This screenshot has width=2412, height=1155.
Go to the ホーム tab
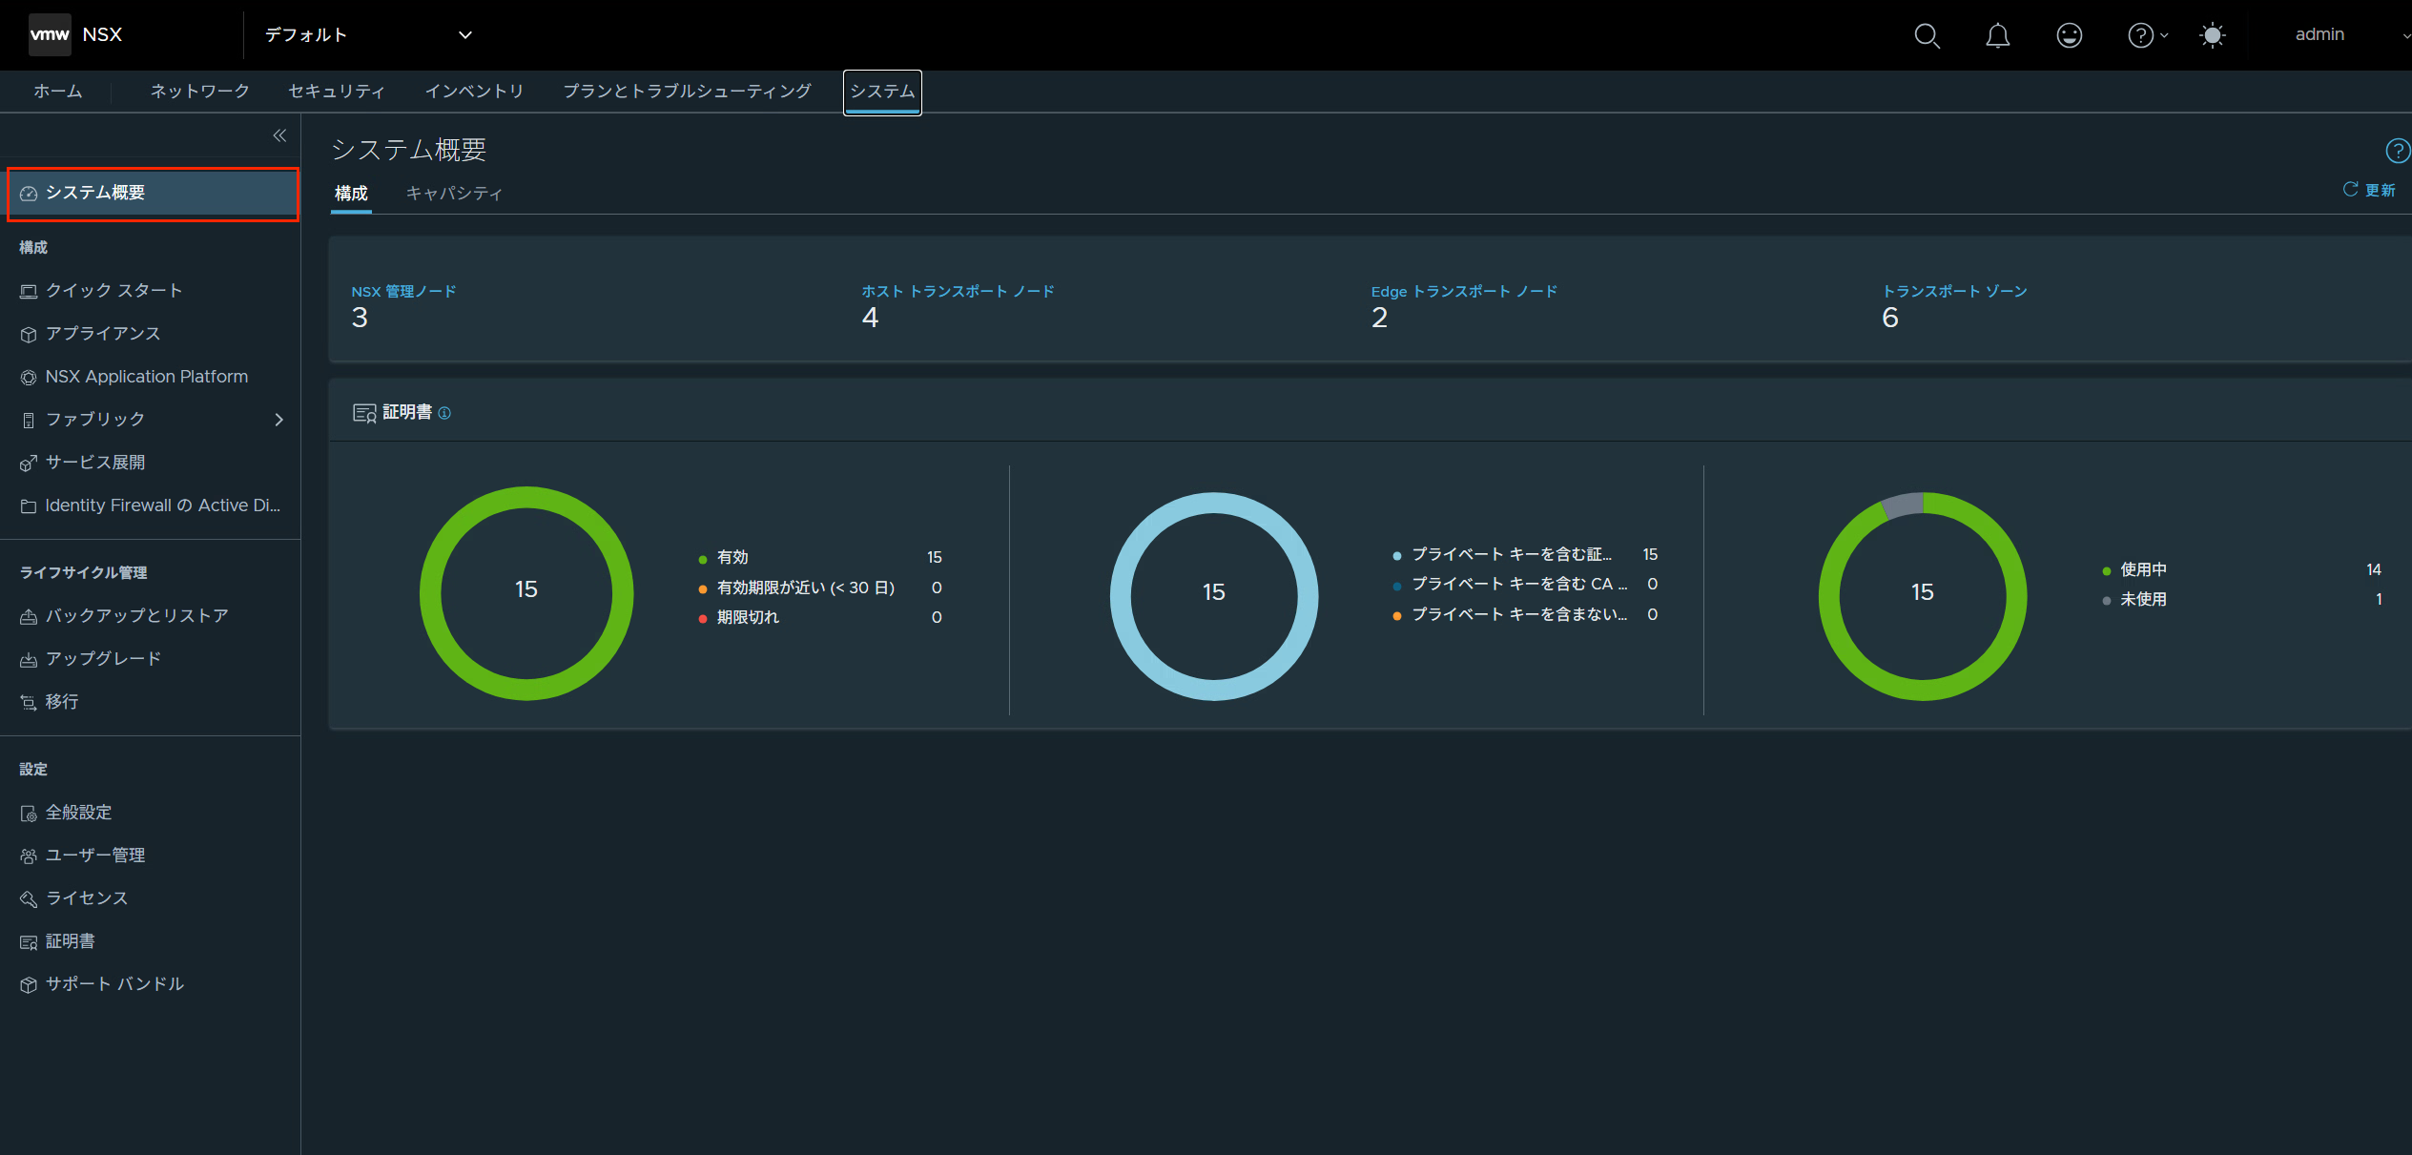coord(58,91)
